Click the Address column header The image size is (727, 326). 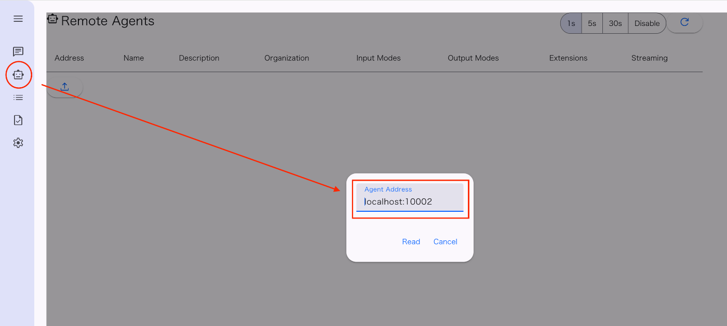click(69, 58)
